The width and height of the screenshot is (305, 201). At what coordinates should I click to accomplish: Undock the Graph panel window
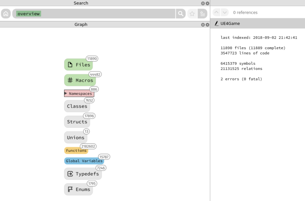(x=203, y=24)
